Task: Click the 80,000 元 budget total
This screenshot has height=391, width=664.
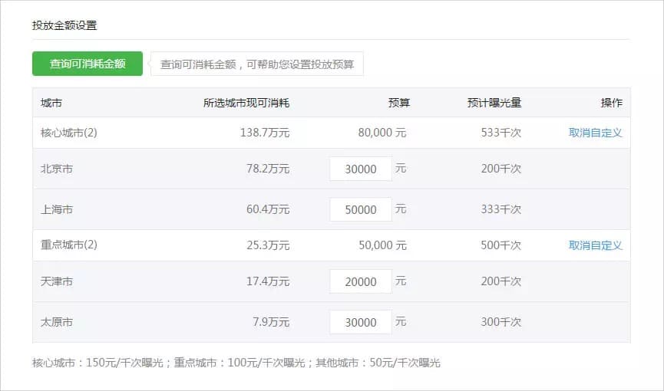Action: click(382, 133)
